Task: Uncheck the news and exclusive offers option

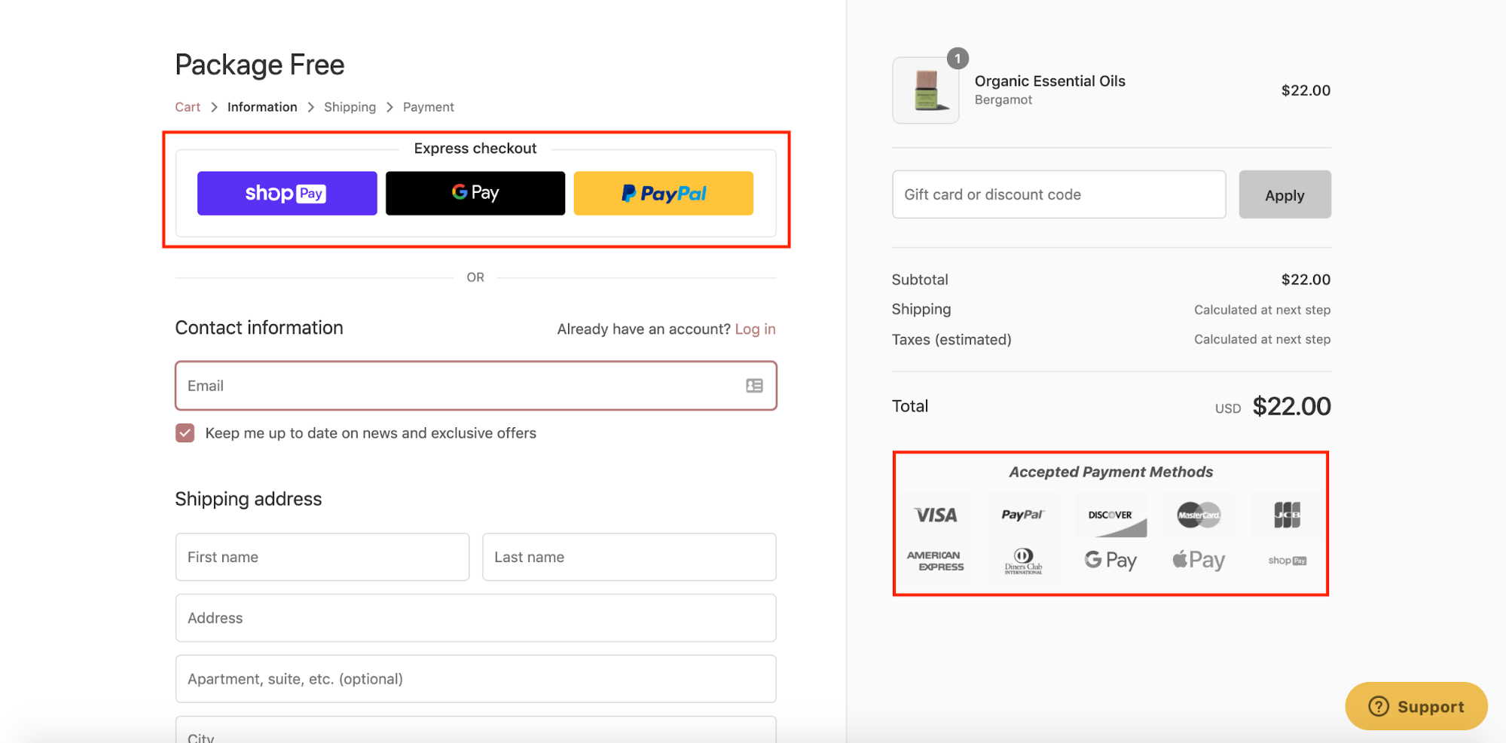Action: 185,433
